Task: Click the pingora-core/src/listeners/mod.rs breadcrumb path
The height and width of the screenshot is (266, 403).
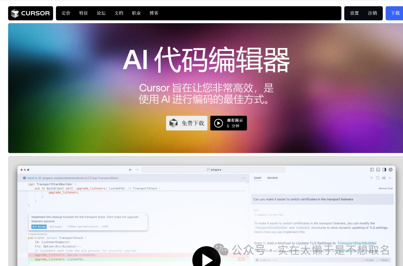Action: pos(65,178)
